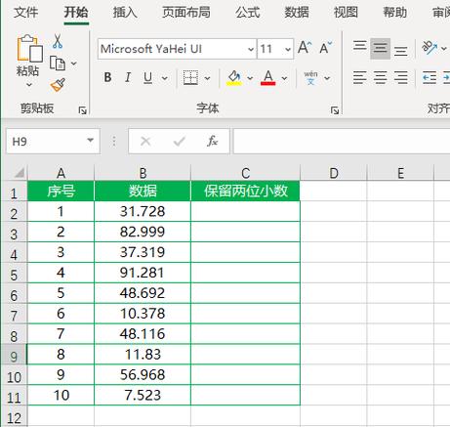Expand fill color palette arrow
The height and width of the screenshot is (427, 450).
point(250,78)
